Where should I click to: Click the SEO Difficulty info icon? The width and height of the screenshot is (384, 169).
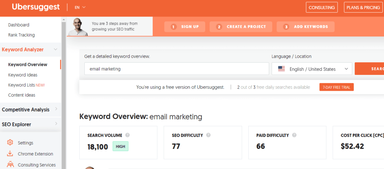pyautogui.click(x=208, y=135)
